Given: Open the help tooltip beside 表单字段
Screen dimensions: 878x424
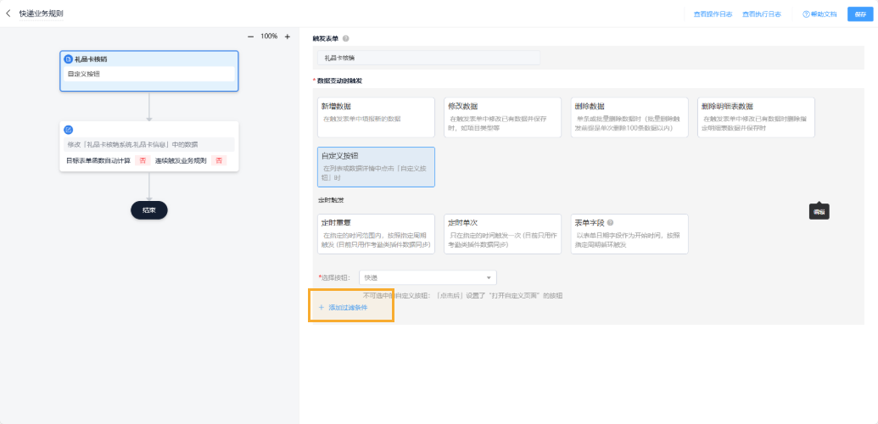Looking at the screenshot, I should point(610,222).
